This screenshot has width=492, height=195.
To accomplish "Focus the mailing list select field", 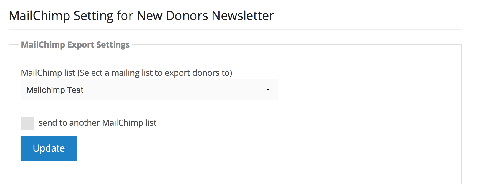I will click(x=149, y=90).
